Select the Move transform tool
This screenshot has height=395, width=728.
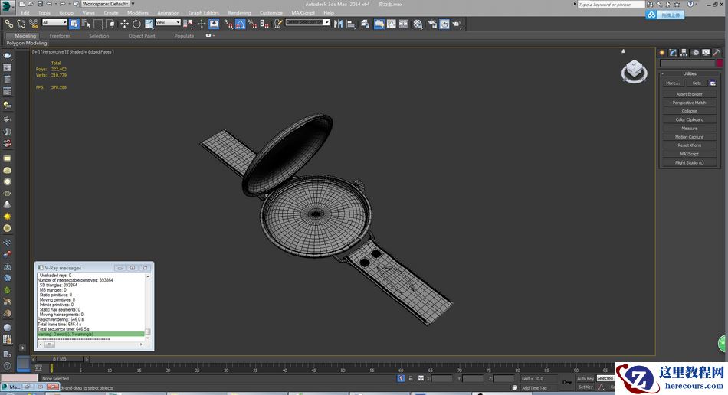pos(124,24)
